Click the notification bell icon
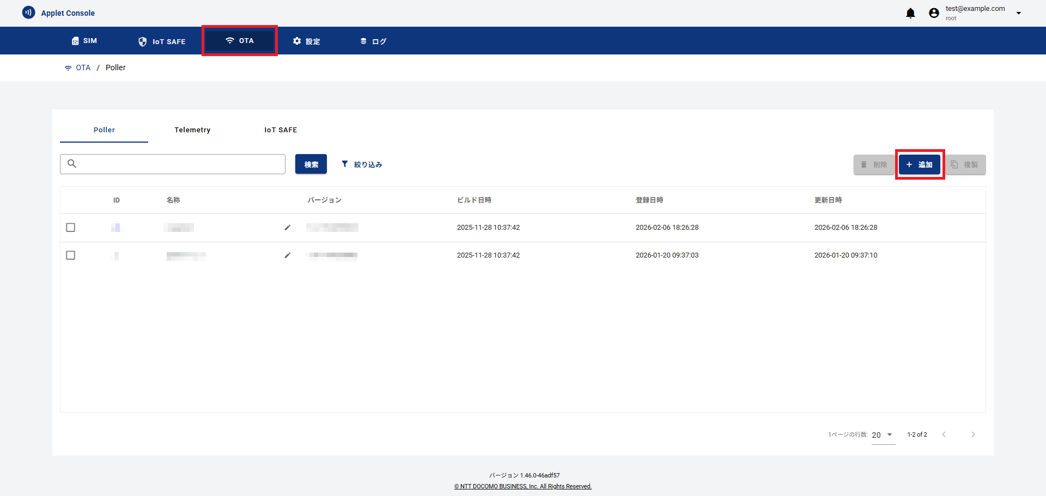Image resolution: width=1046 pixels, height=496 pixels. point(910,13)
